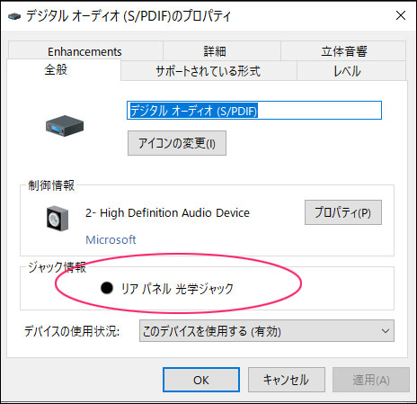Open controller プロパティ(P) button
This screenshot has height=404, width=417.
[x=343, y=212]
